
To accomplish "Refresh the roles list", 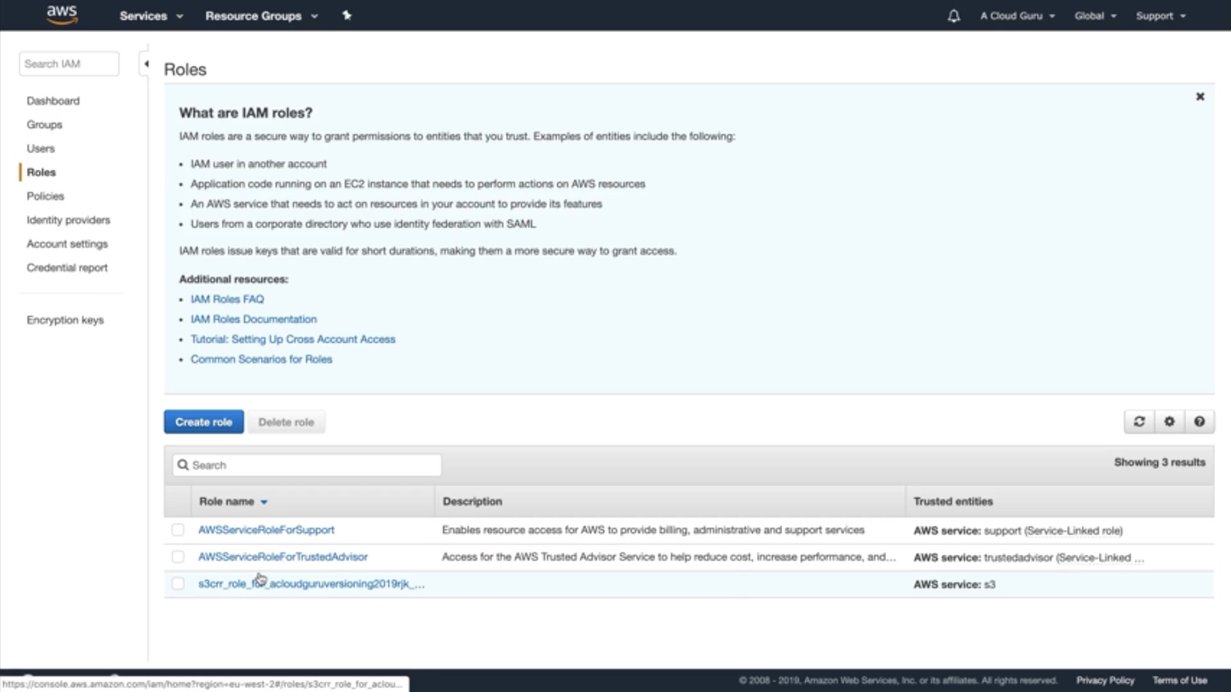I will (x=1139, y=422).
